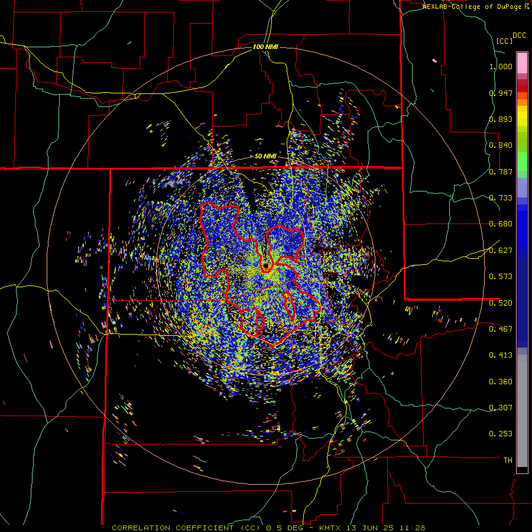Click the 0.893 legend value
The height and width of the screenshot is (532, 532).
[x=501, y=119]
